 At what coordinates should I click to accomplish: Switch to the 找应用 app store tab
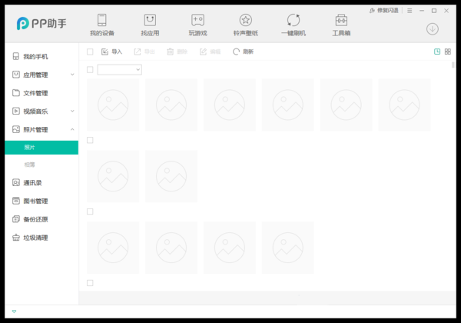point(150,25)
